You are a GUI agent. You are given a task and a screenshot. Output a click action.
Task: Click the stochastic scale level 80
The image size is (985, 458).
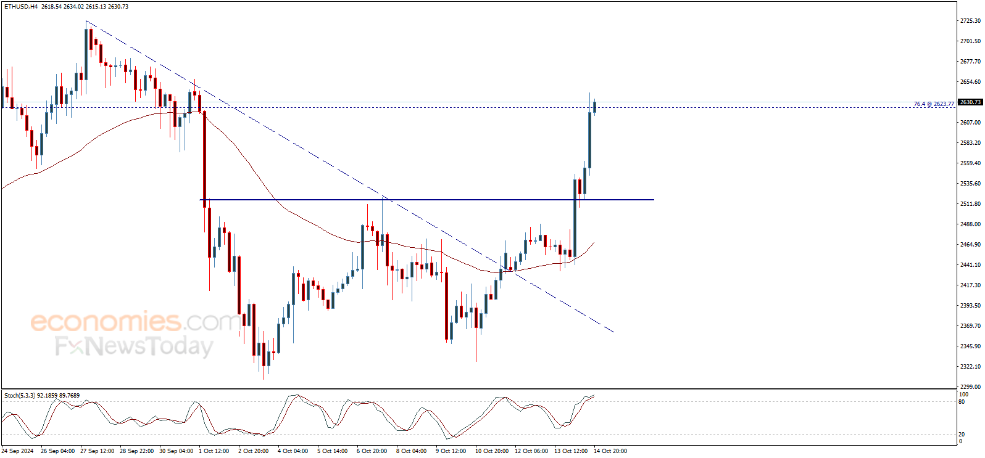pyautogui.click(x=962, y=402)
